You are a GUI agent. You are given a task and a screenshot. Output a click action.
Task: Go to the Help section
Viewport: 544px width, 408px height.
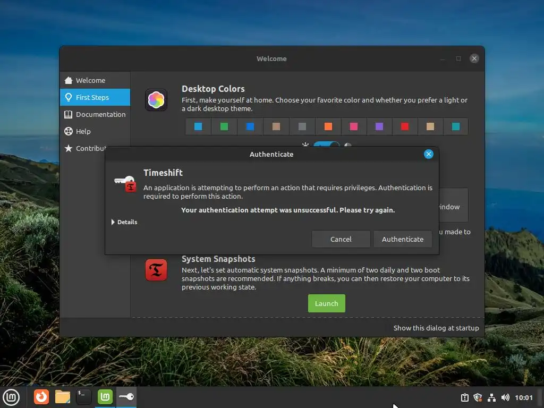point(95,132)
